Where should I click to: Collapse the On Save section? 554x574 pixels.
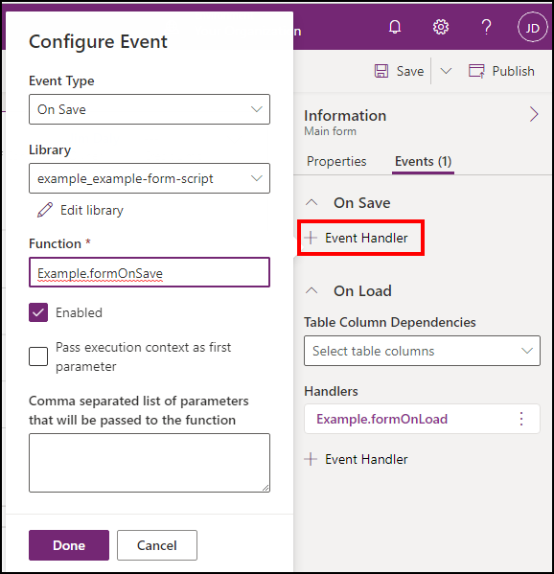click(312, 202)
